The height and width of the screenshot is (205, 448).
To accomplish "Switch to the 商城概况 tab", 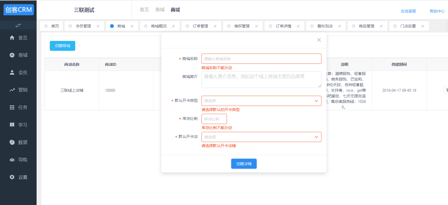I will point(159,26).
